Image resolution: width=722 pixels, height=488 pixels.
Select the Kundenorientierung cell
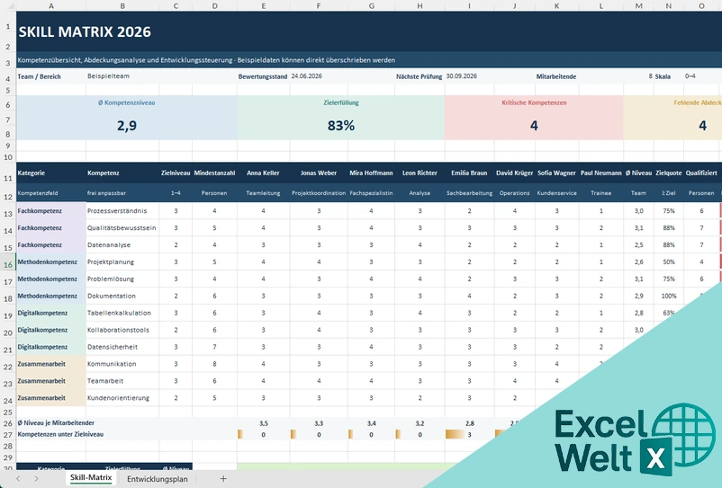coord(122,398)
